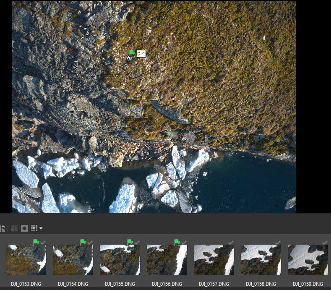This screenshot has height=290, width=331.
Task: Select the DJI_0155.DNG photo thumbnail
Action: click(120, 260)
